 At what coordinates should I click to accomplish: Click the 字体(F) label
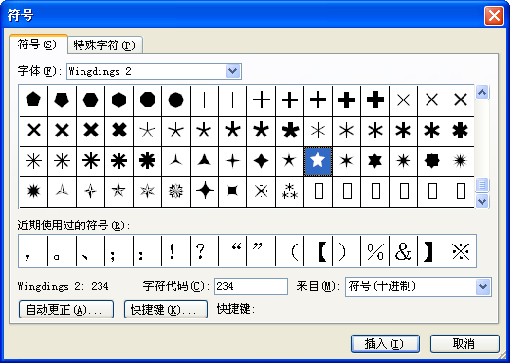40,71
